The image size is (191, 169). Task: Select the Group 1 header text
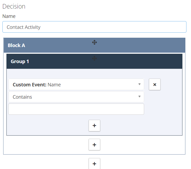coord(20,62)
